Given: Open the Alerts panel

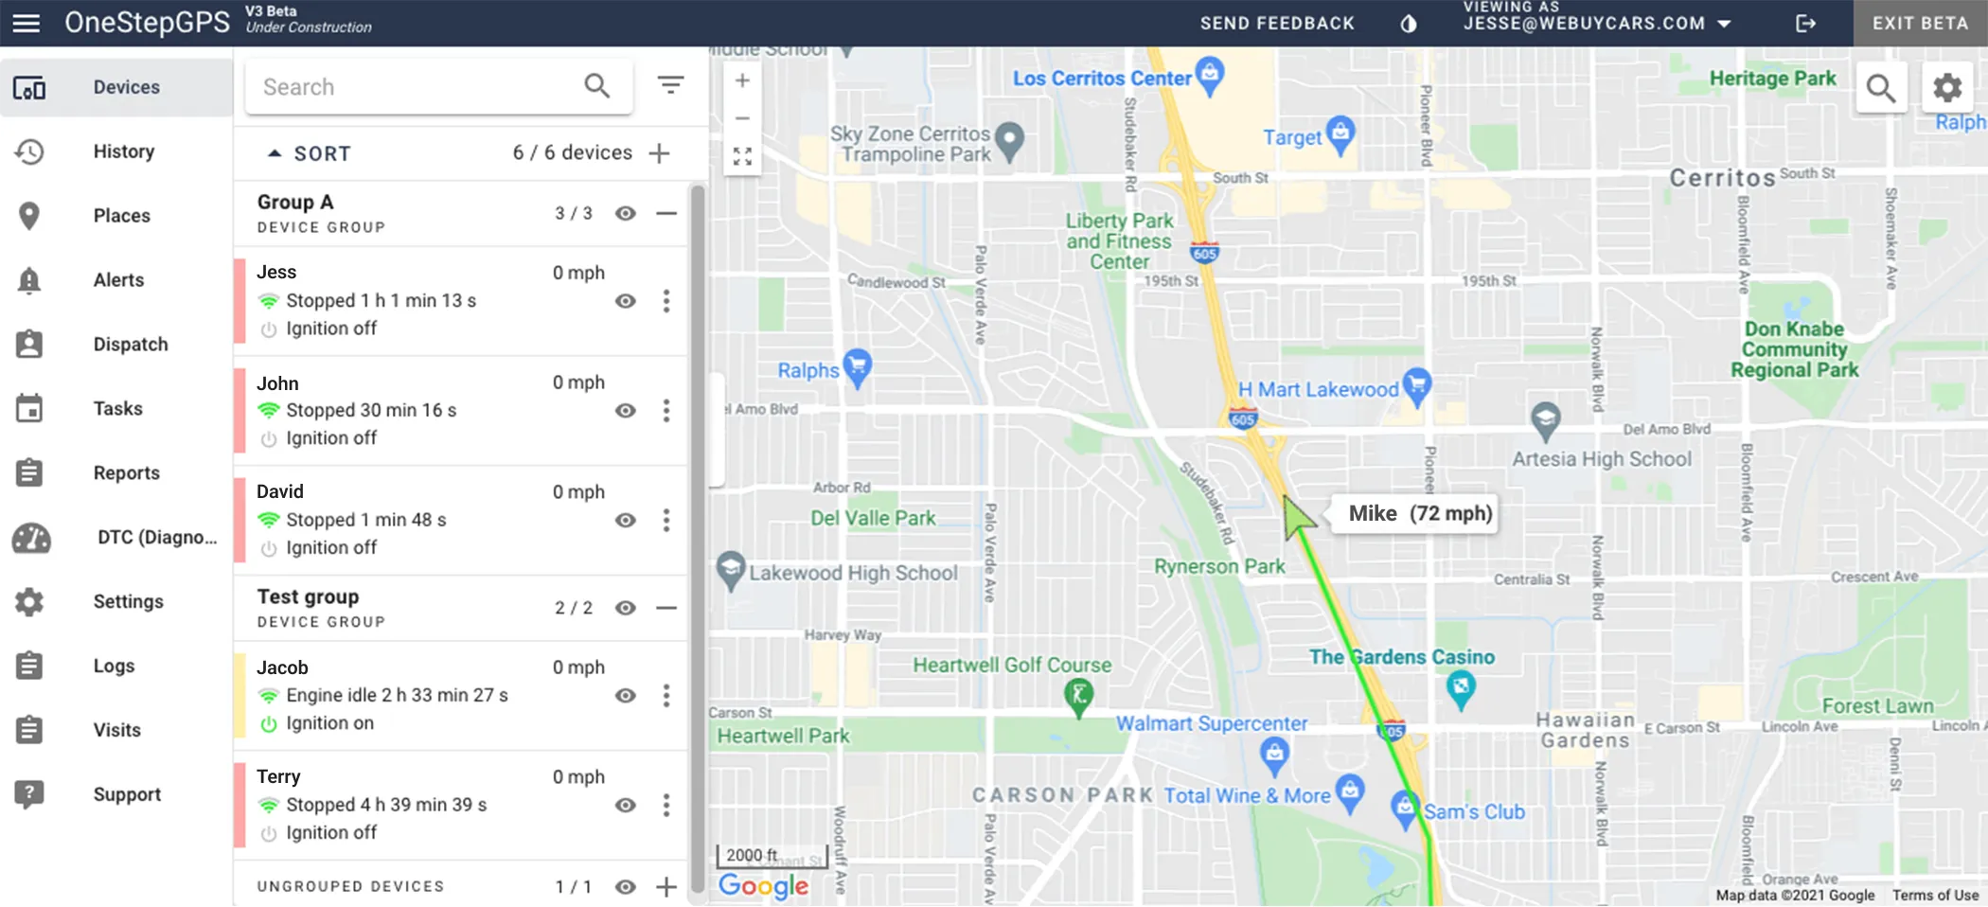Looking at the screenshot, I should [116, 279].
